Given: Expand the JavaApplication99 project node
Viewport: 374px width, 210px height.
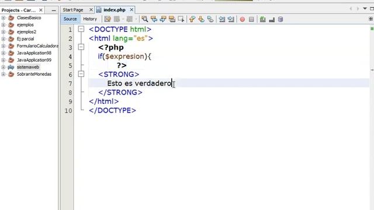Looking at the screenshot, I should [x=4, y=60].
